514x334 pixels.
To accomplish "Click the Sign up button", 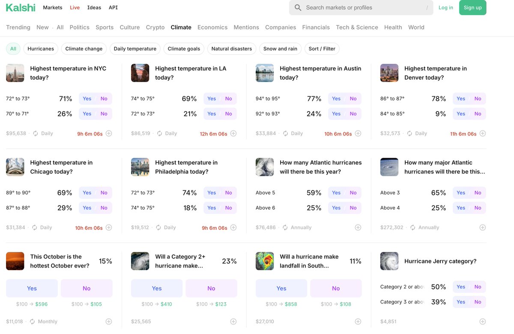I will (x=472, y=8).
